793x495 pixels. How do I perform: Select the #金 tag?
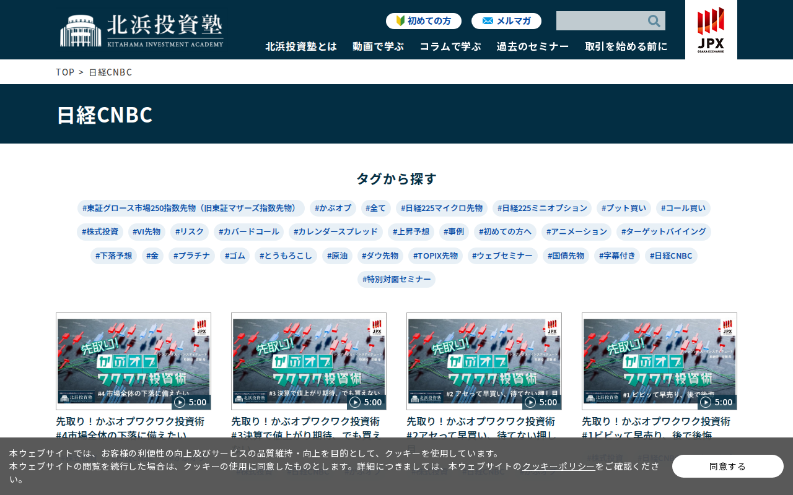(x=152, y=256)
